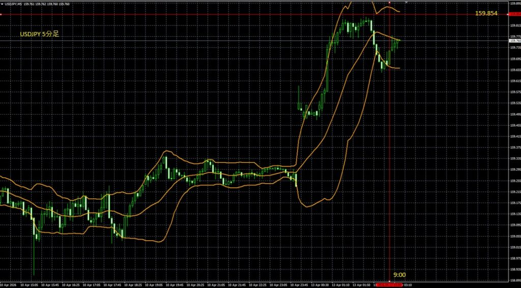The height and width of the screenshot is (288, 521).
Task: Select the yellow 159.854 price label
Action: coord(486,13)
